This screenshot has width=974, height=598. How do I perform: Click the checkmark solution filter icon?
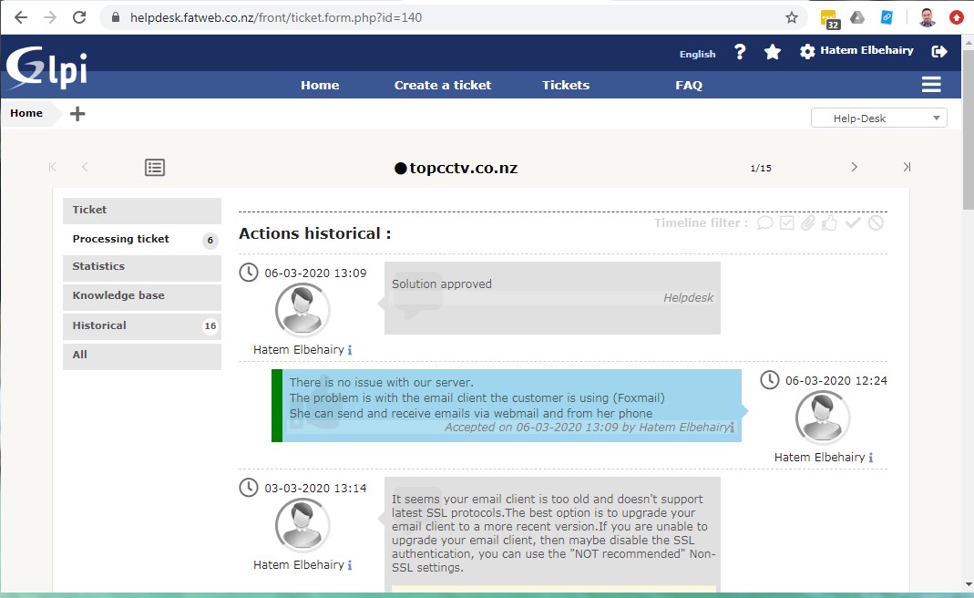853,222
